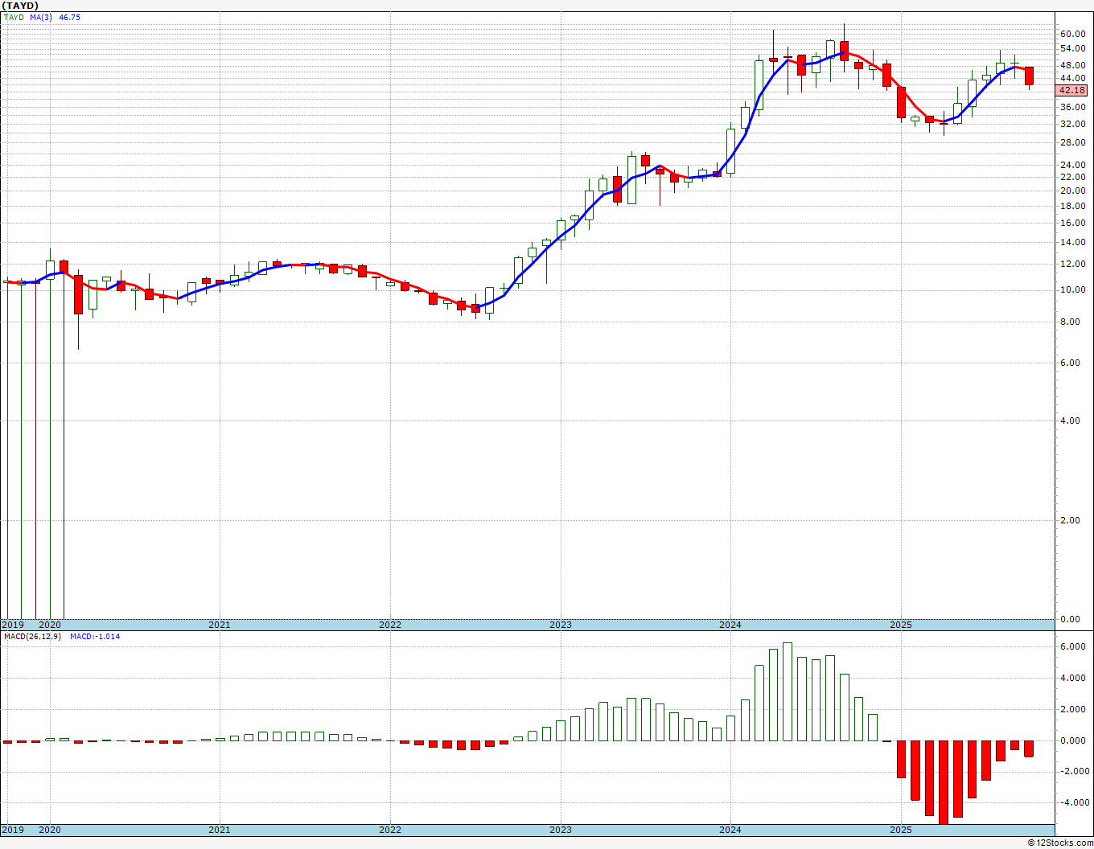Click the 46.75 moving average value
Viewport: 1094px width, 849px height.
[69, 17]
